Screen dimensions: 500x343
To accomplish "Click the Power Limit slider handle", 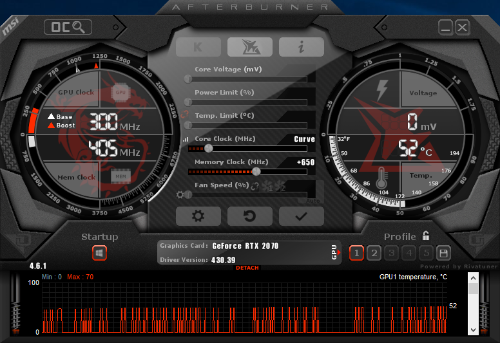I will click(x=188, y=102).
